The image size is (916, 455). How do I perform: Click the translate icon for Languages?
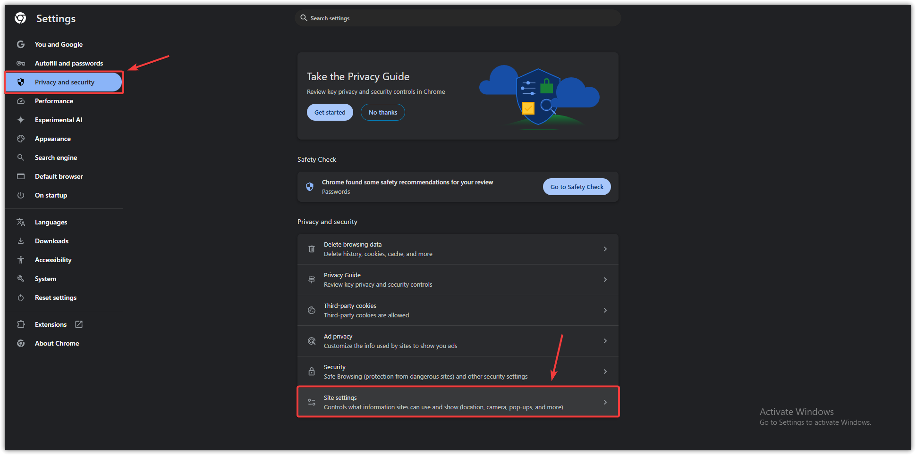(x=21, y=222)
